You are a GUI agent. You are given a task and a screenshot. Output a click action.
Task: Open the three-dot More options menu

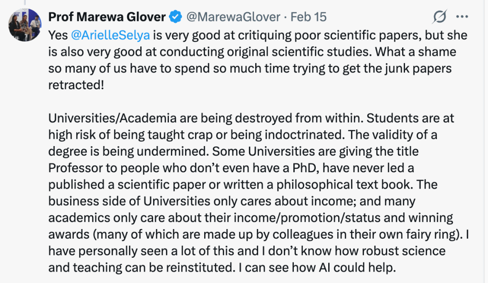pos(462,17)
